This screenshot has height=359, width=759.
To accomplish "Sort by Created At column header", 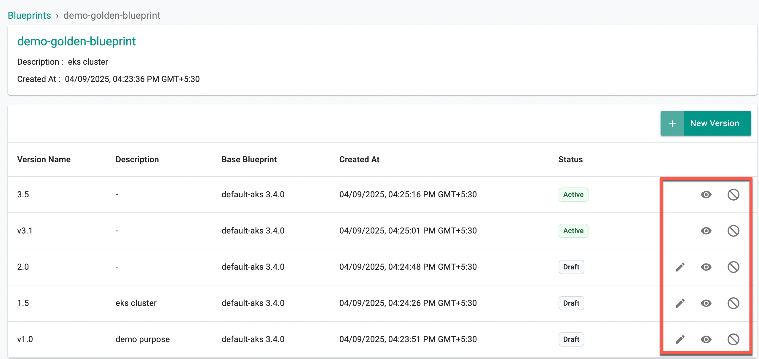I will 359,160.
